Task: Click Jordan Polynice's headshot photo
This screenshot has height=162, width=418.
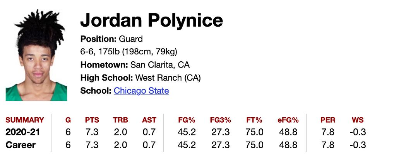Action: (x=36, y=56)
